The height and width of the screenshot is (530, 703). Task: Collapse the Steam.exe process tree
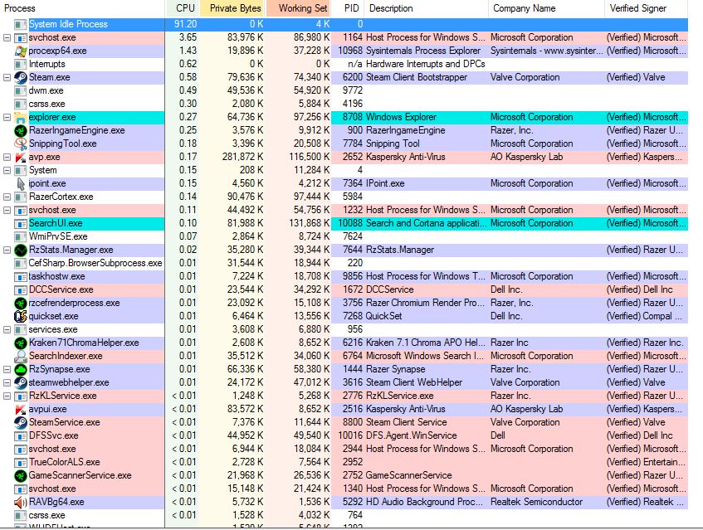(x=7, y=77)
